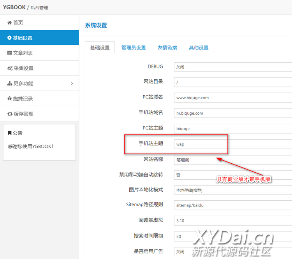This screenshot has width=292, height=259.
Task: Click the bookmark icon beside 公告
Action: (x=10, y=133)
